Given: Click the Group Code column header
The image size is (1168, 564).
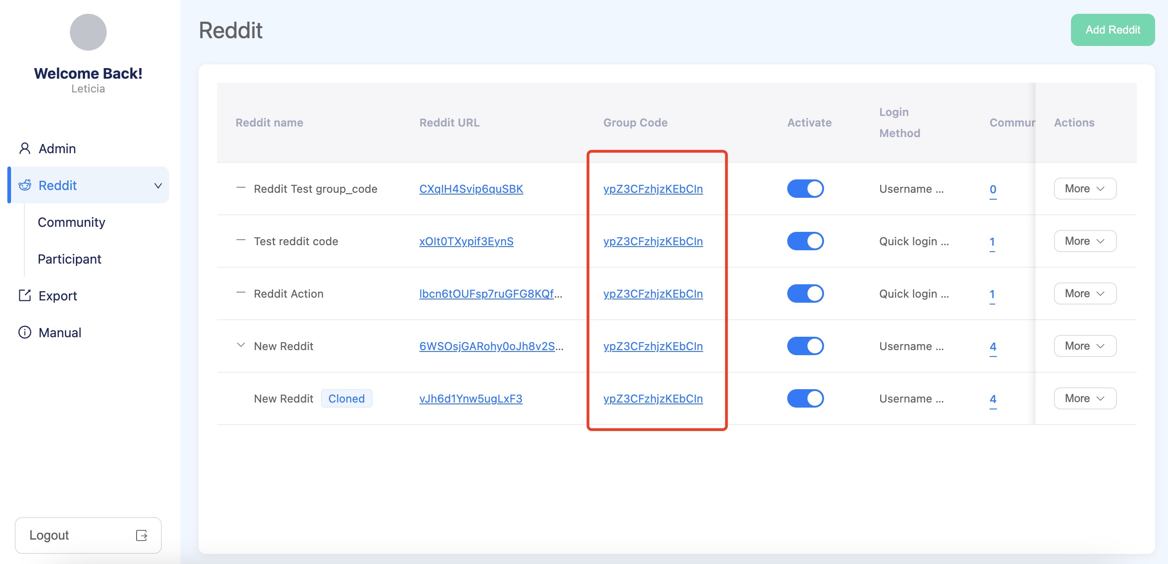Looking at the screenshot, I should coord(635,123).
